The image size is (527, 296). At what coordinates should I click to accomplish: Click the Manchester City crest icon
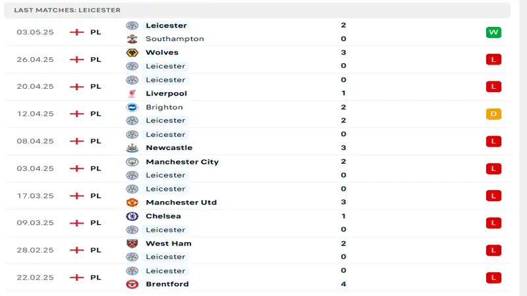point(132,162)
